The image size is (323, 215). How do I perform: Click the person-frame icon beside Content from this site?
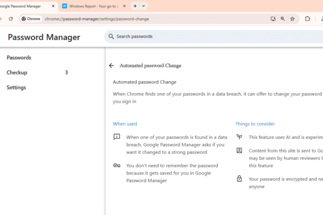click(239, 151)
